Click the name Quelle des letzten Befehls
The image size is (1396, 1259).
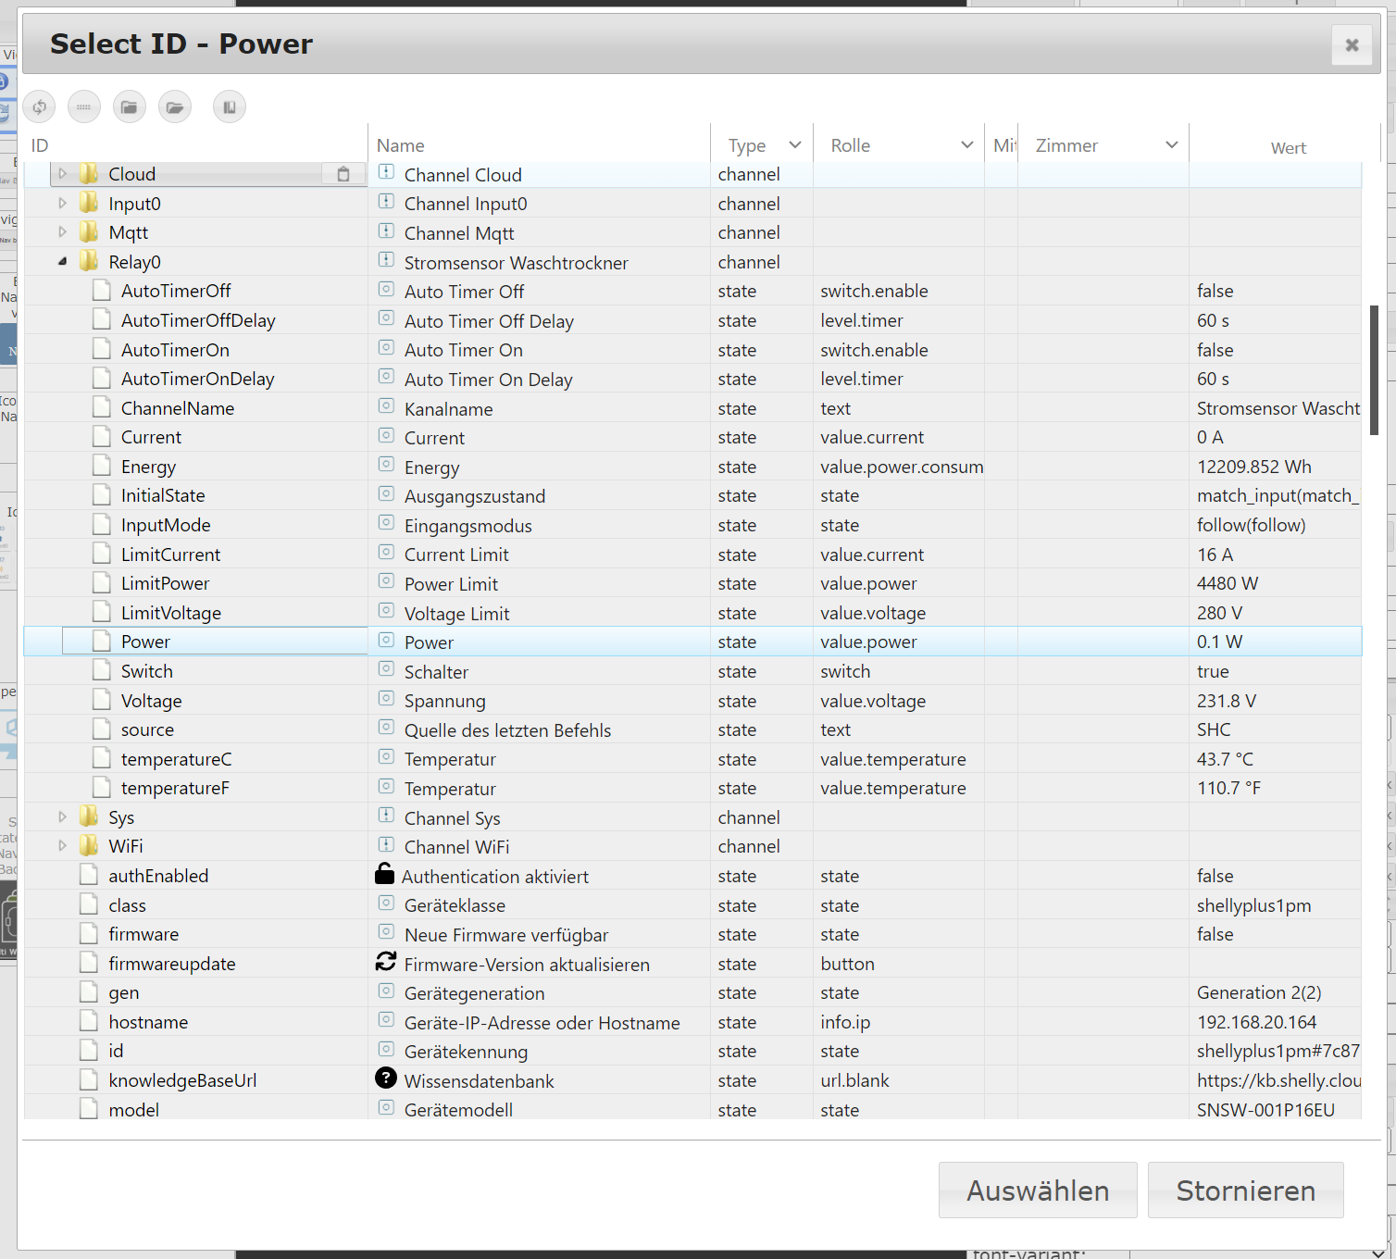[x=507, y=730]
